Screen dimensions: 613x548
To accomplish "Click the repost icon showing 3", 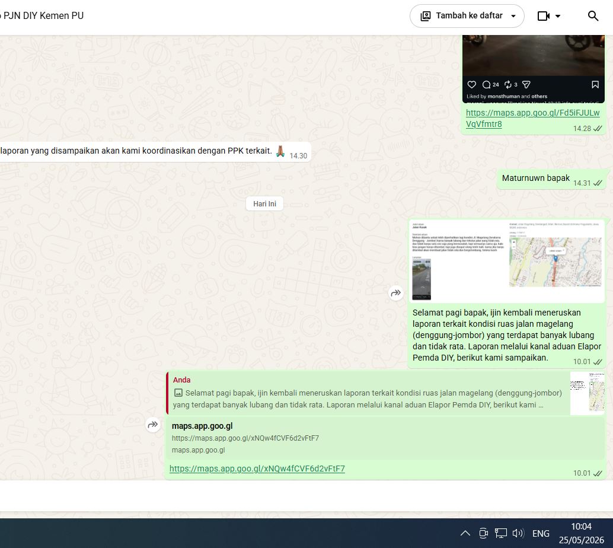I will pyautogui.click(x=508, y=84).
